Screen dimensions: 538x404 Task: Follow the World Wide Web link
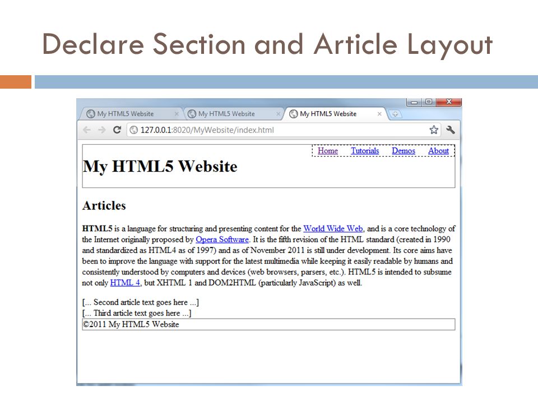(333, 228)
